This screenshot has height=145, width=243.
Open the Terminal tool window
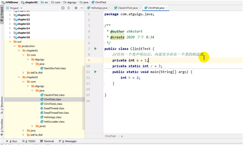pyautogui.click(x=47, y=141)
